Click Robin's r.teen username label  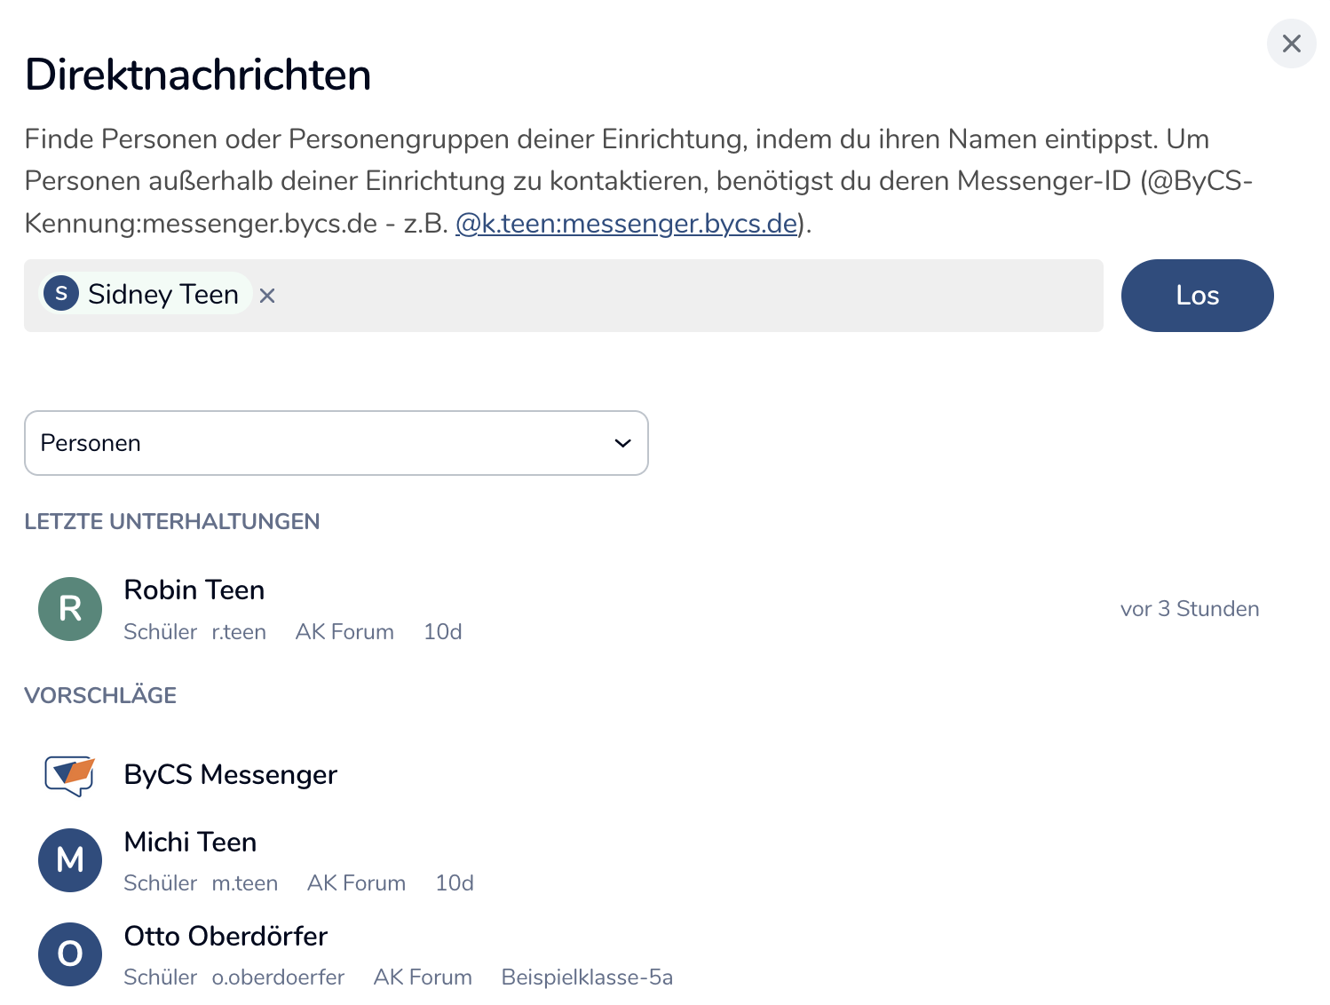click(x=239, y=632)
